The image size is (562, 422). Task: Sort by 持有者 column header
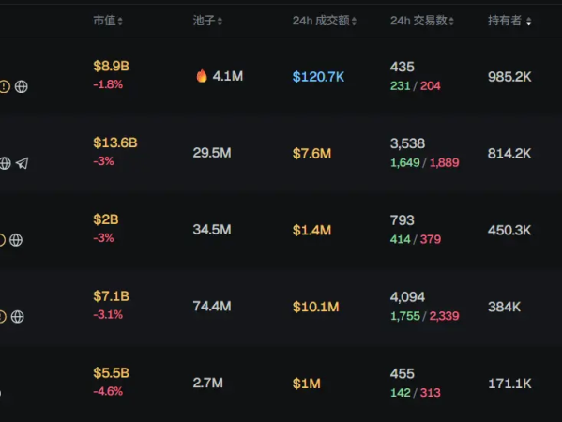point(509,21)
